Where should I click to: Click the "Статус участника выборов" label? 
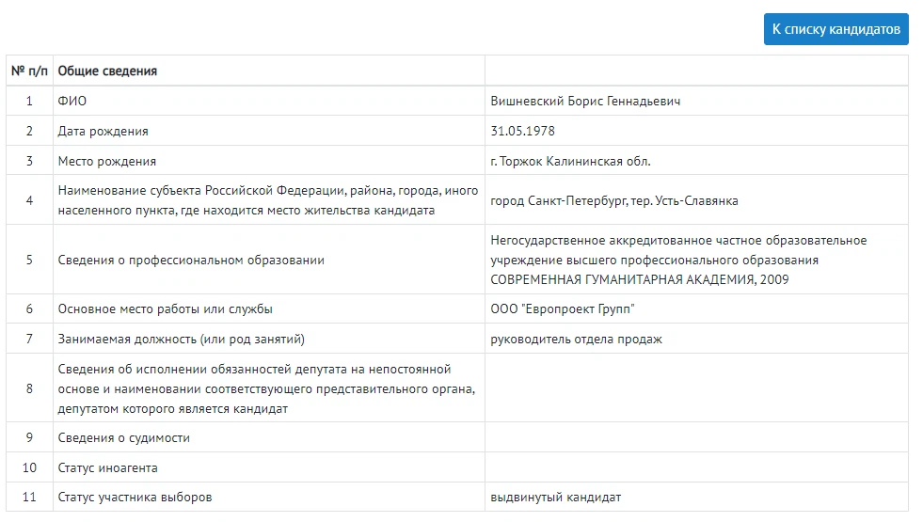[x=134, y=498]
